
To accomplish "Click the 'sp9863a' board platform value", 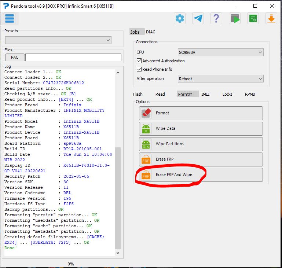I will tap(72, 143).
